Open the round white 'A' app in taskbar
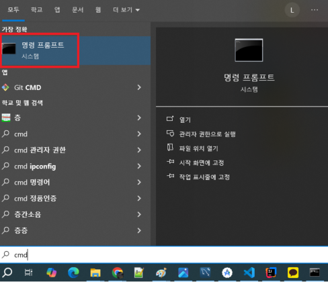This screenshot has width=328, height=284. click(227, 273)
